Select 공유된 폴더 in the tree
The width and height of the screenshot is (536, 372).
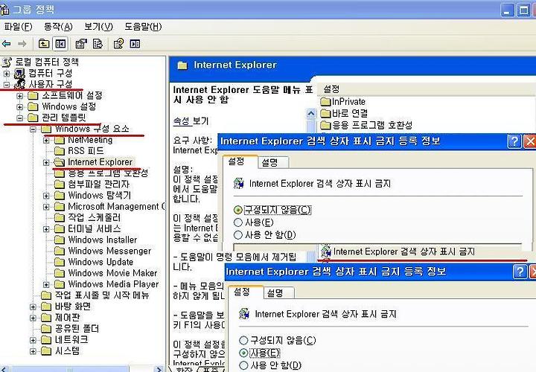[x=77, y=329]
